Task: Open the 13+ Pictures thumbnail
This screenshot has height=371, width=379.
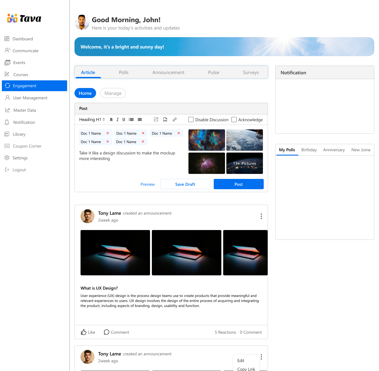Action: click(x=245, y=163)
